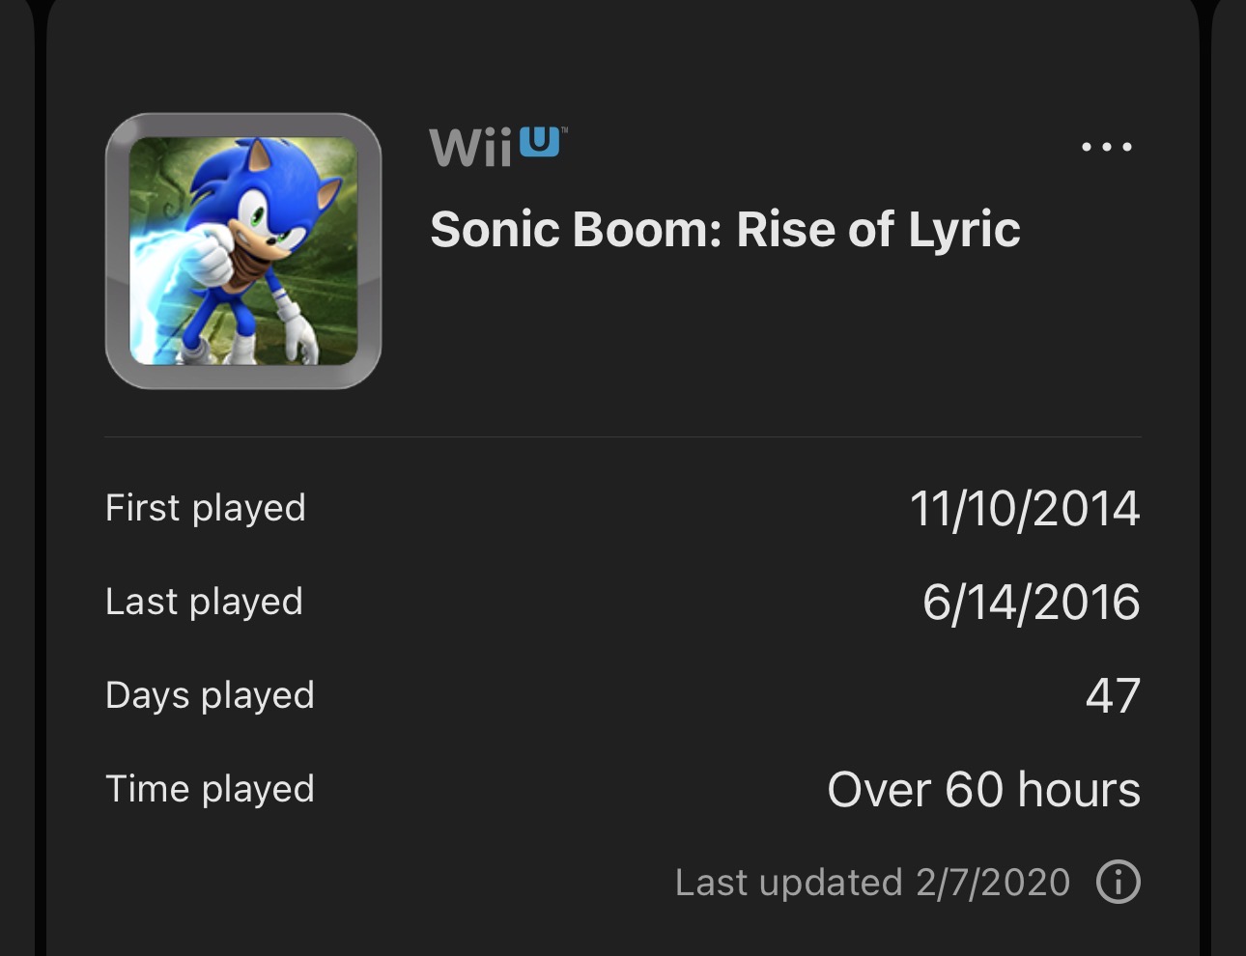Click the divider line under game header
The image size is (1246, 956).
point(623,436)
